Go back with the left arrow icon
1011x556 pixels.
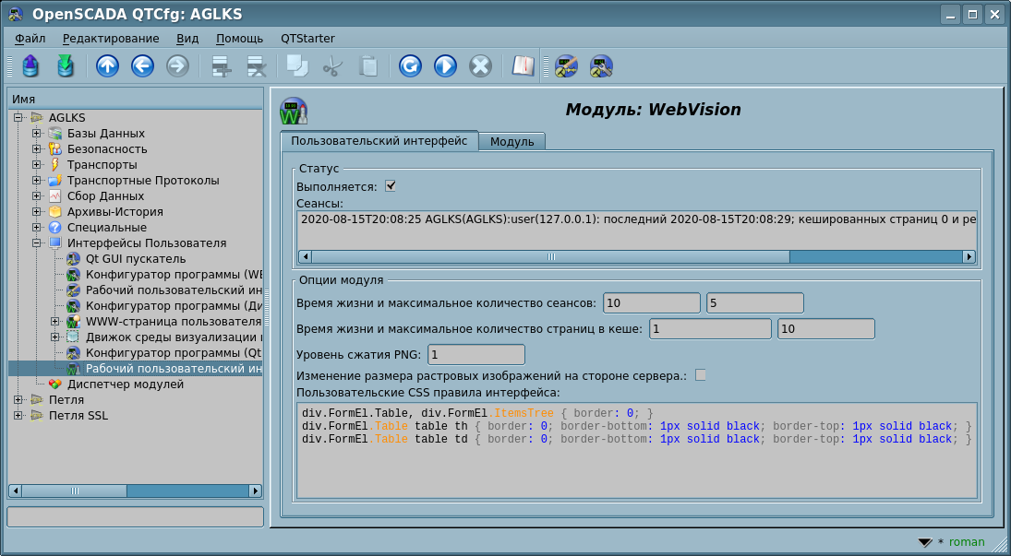coord(142,65)
